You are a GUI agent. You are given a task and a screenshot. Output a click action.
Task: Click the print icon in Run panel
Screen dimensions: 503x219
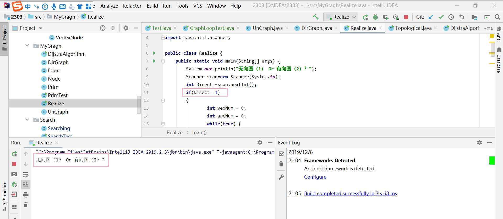click(x=26, y=195)
